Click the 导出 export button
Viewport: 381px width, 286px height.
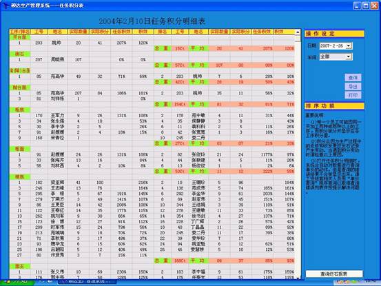click(x=353, y=87)
